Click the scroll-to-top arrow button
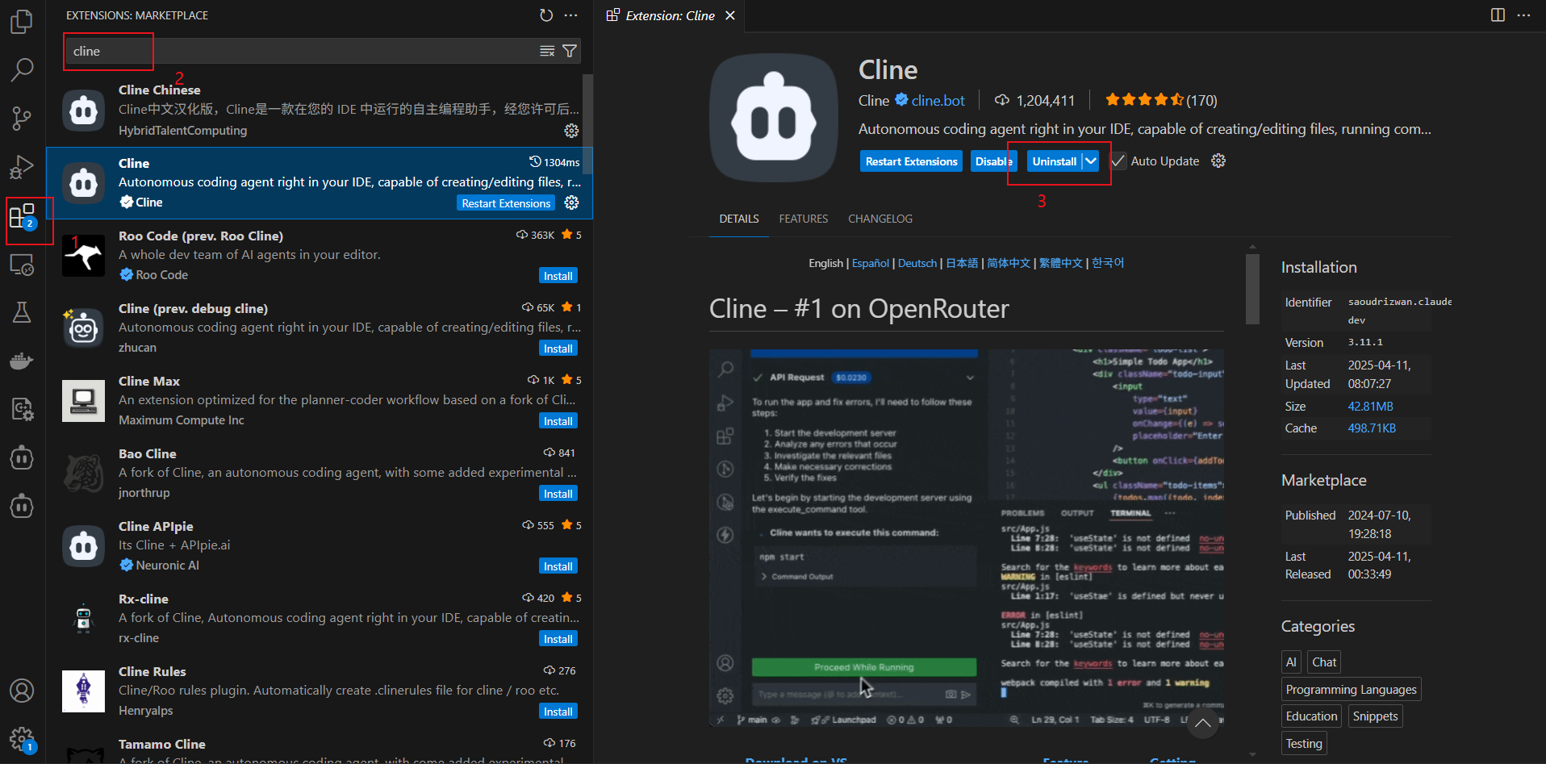The height and width of the screenshot is (764, 1546). 1203,722
